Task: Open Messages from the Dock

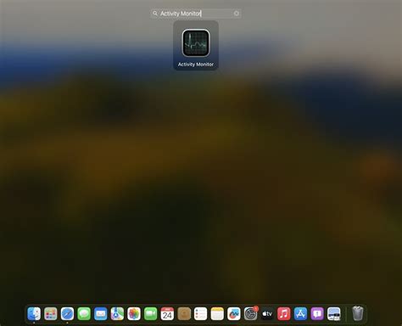Action: pos(84,313)
